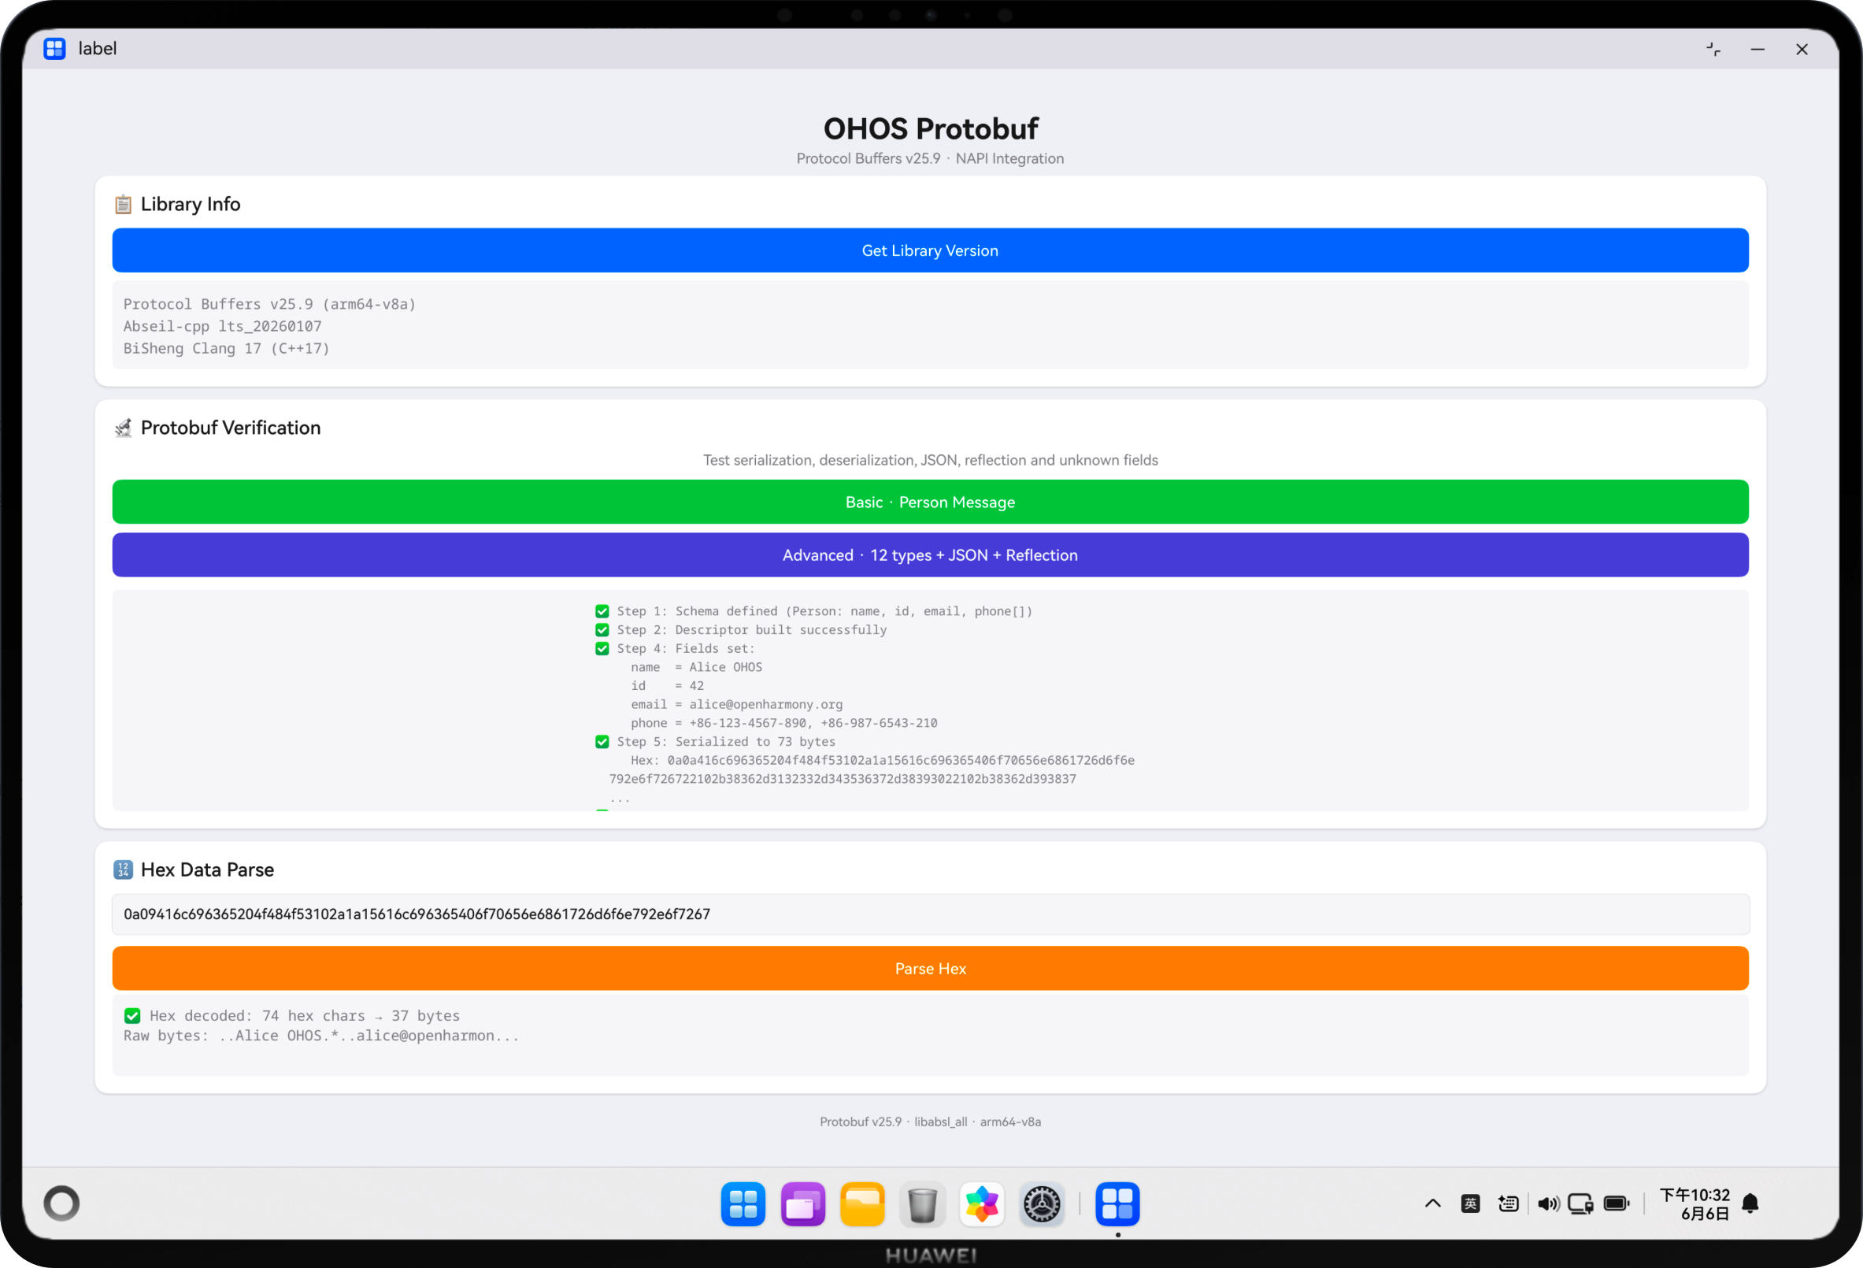The image size is (1863, 1268).
Task: Click the clipboard icon beside Library Info
Action: pyautogui.click(x=123, y=205)
